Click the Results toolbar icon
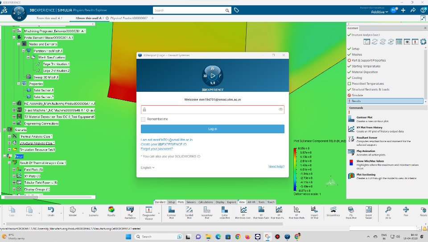Image resolution: width=428 pixels, height=242 pixels. click(111, 209)
